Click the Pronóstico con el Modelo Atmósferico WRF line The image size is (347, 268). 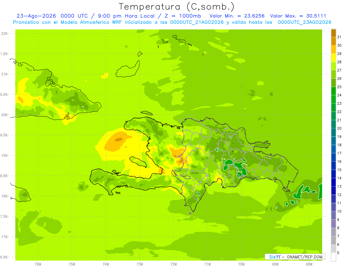172,22
